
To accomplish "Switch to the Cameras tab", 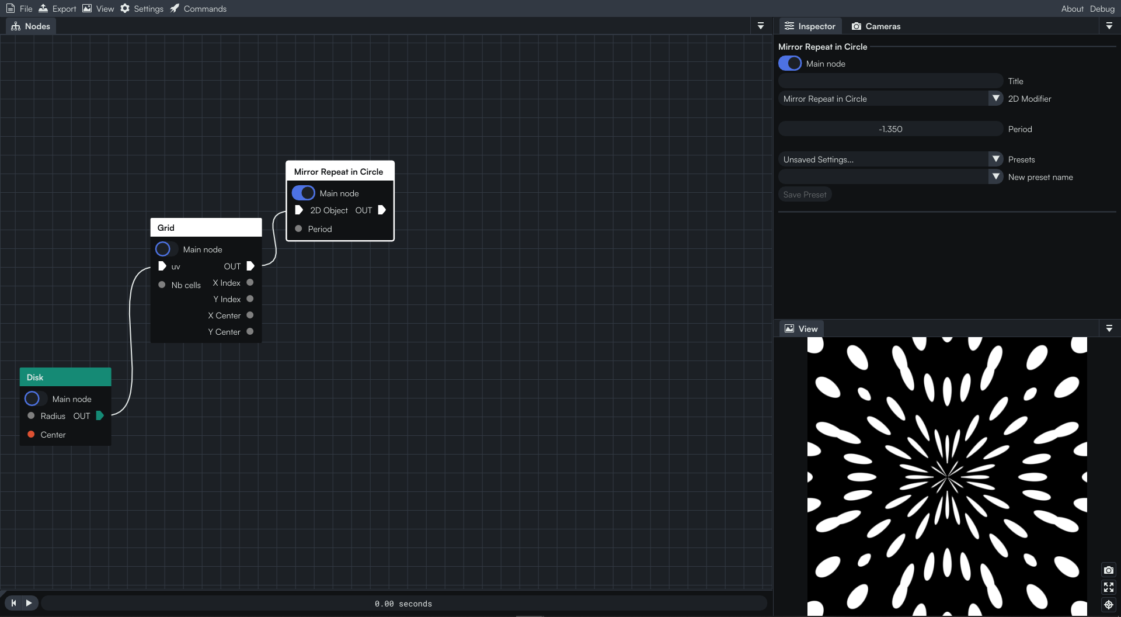I will click(876, 26).
